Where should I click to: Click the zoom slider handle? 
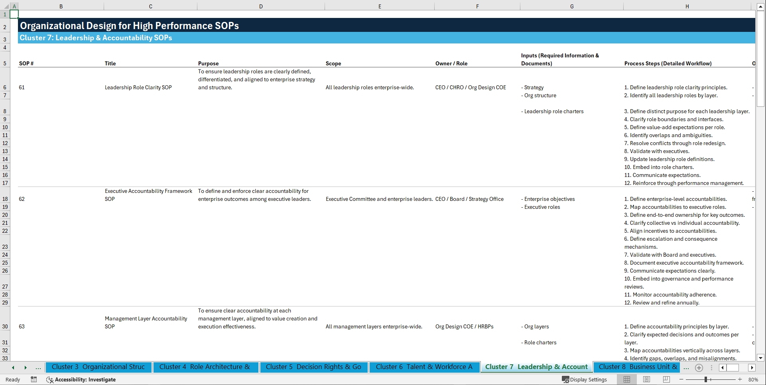[x=706, y=379]
